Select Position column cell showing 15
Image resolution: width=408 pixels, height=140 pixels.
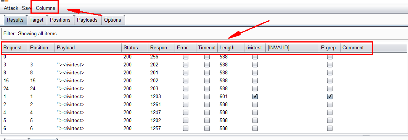(33, 80)
